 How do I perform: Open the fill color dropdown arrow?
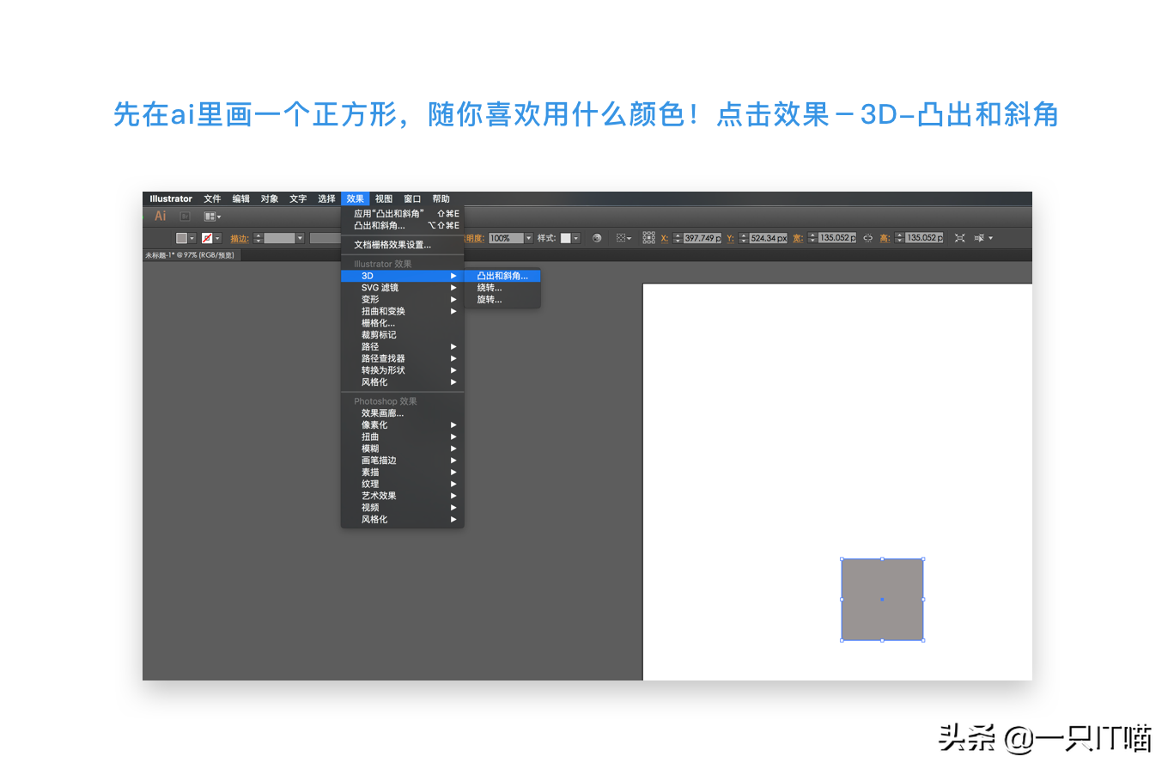pyautogui.click(x=192, y=238)
